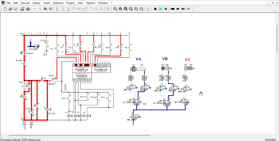Actuate the MSE pushbutton

23,86
